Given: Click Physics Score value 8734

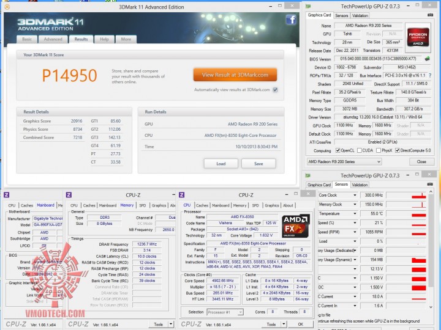Looking at the screenshot, I should (x=78, y=130).
